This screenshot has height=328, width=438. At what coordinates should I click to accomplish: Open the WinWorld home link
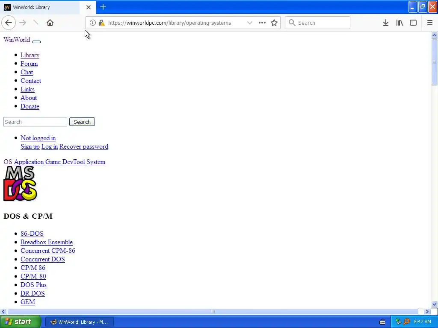point(17,40)
